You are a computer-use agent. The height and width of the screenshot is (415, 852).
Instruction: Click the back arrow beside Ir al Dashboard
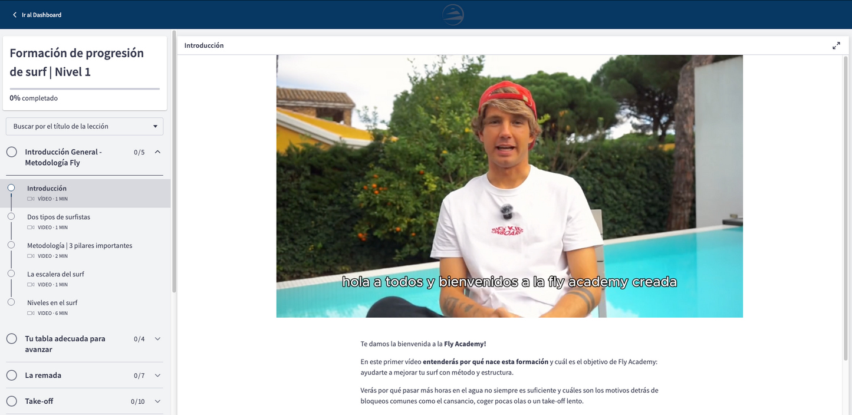pyautogui.click(x=15, y=15)
